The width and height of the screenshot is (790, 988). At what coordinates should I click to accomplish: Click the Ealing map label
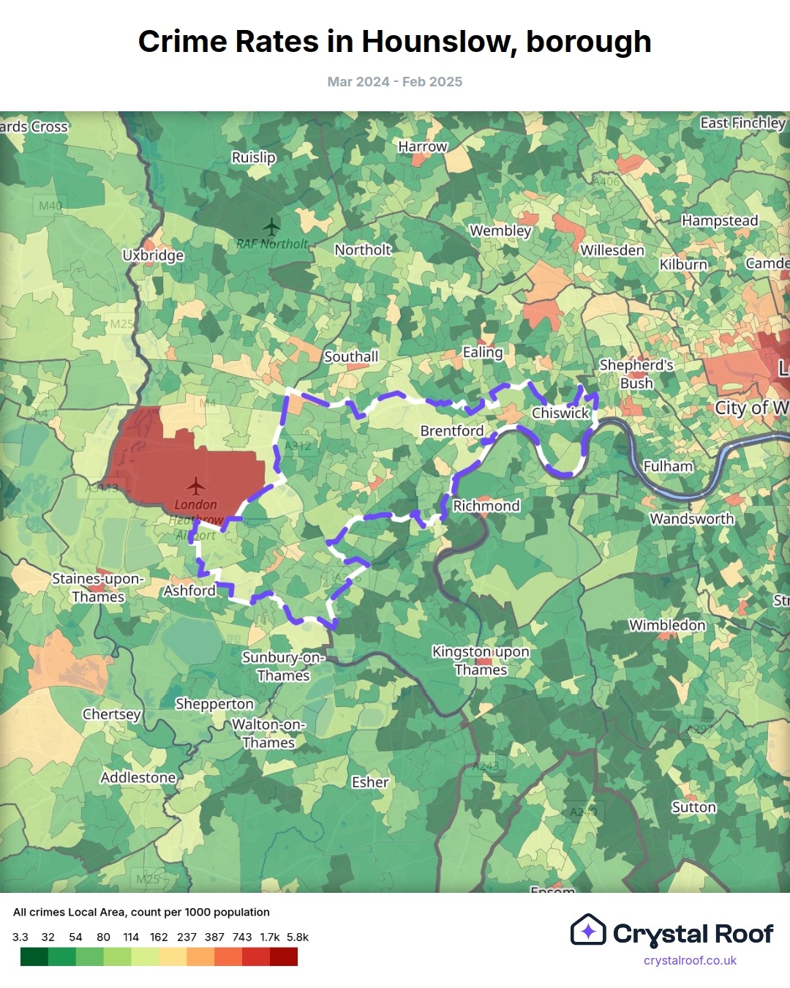click(482, 352)
